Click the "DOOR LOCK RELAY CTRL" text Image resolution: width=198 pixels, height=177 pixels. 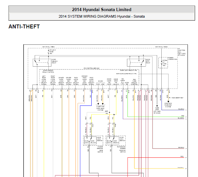click(x=128, y=71)
